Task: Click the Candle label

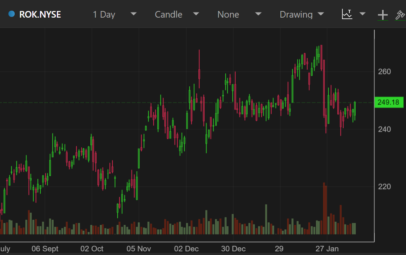Action: [168, 14]
